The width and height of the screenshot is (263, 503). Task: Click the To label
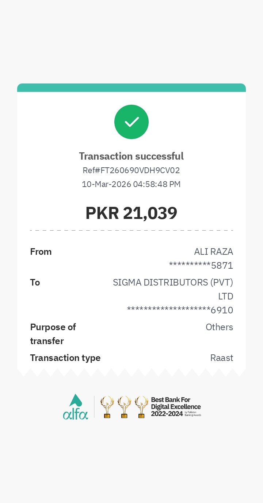(x=35, y=283)
